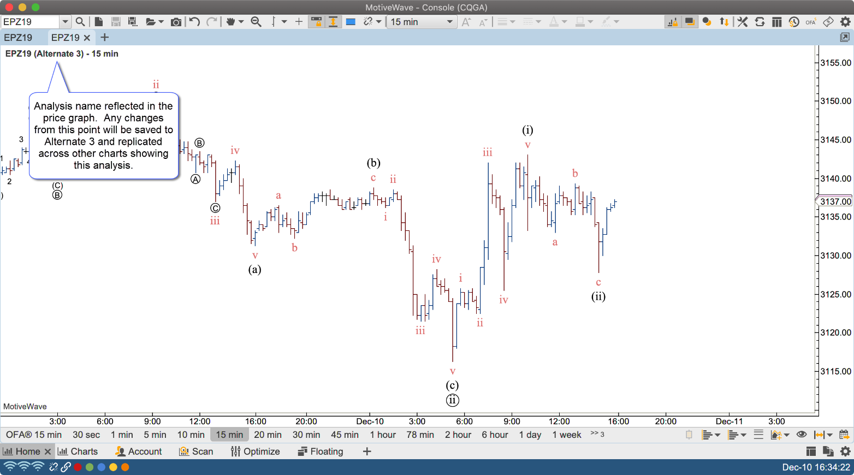Image resolution: width=854 pixels, height=475 pixels.
Task: Click the blue chart color rectangle in the toolbar
Action: (351, 22)
